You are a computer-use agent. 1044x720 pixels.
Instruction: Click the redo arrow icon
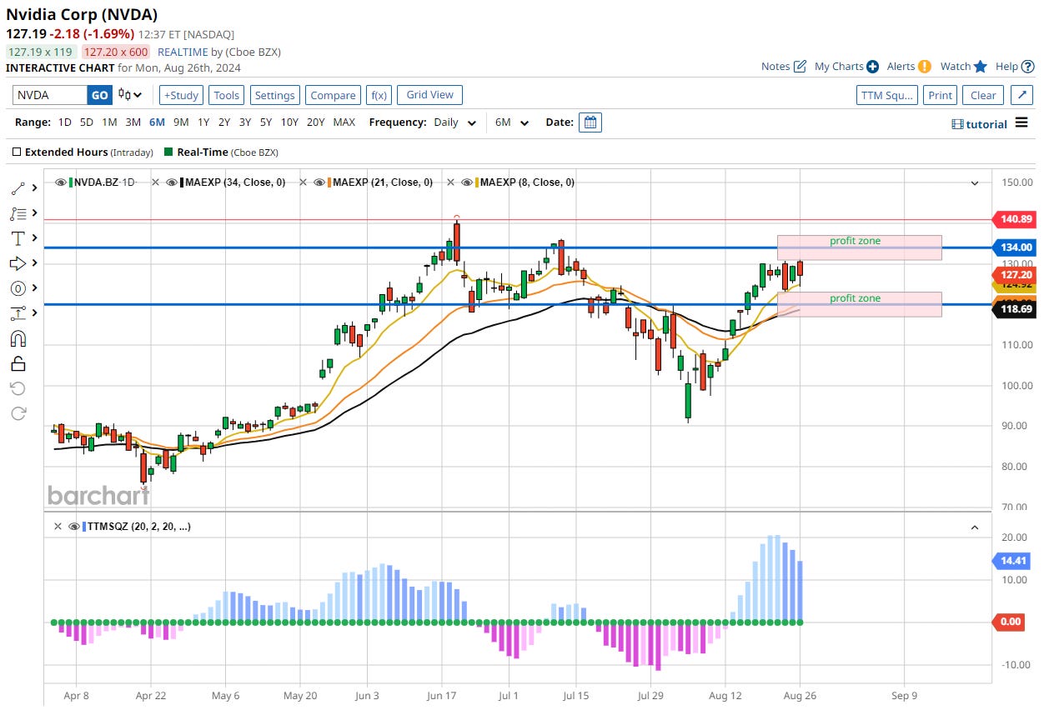click(18, 413)
